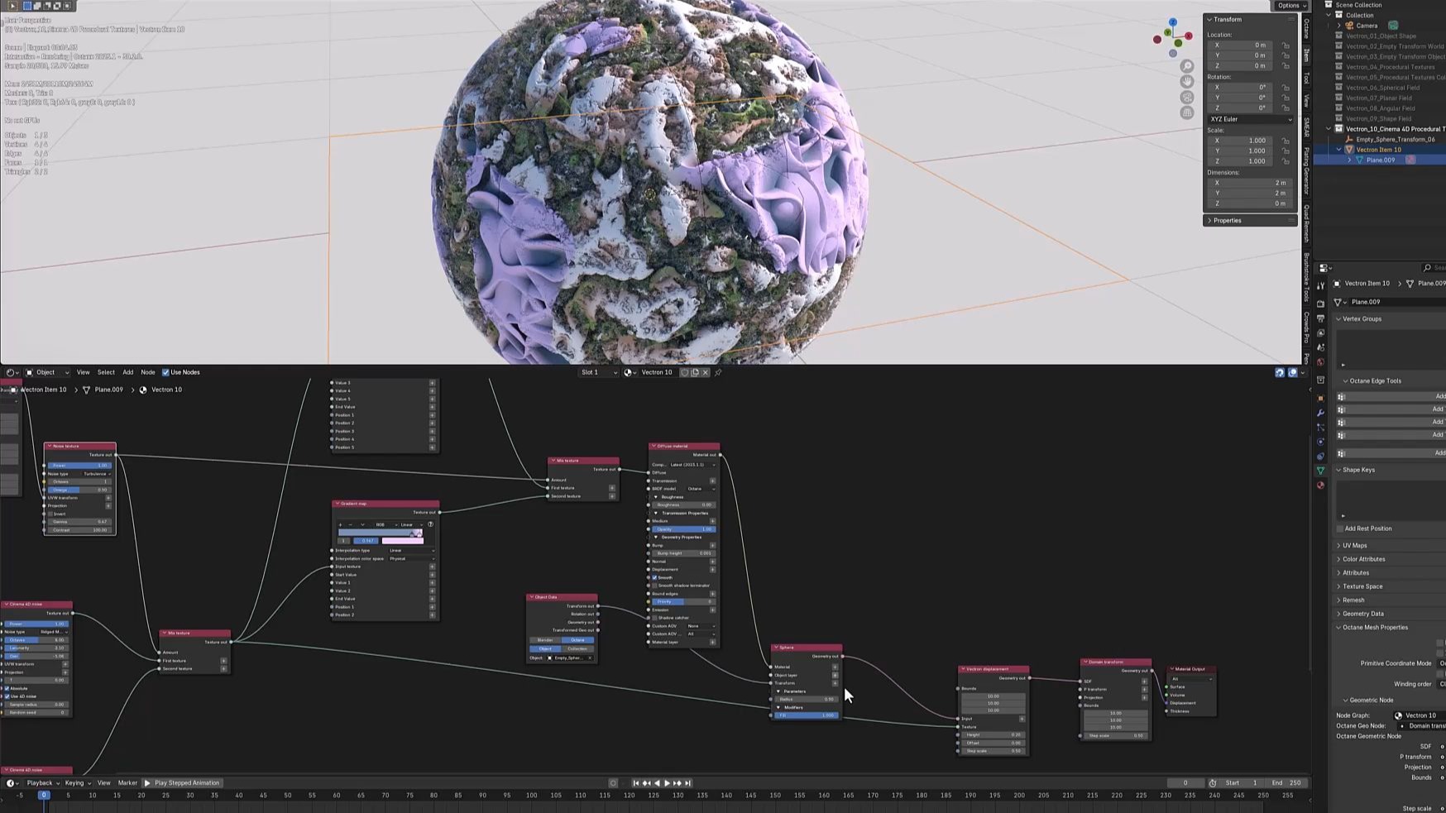
Task: Open the Physics properties tab icon
Action: (x=1321, y=442)
